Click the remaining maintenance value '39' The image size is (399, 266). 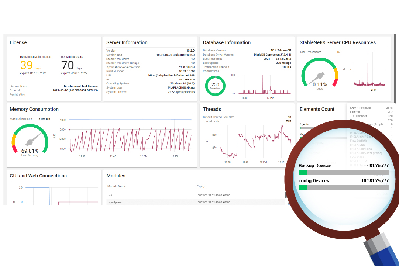[27, 65]
